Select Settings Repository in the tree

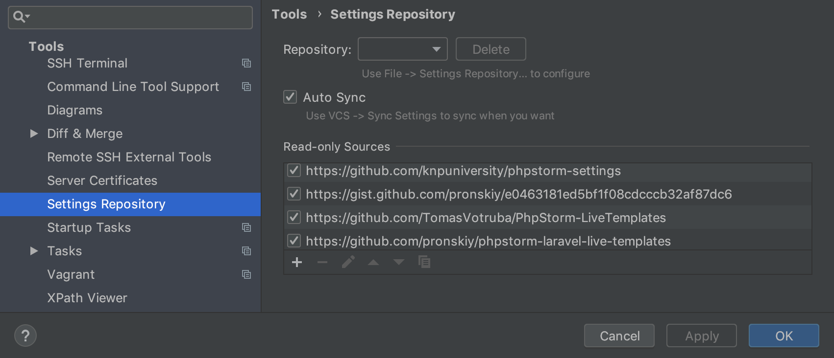(x=130, y=204)
